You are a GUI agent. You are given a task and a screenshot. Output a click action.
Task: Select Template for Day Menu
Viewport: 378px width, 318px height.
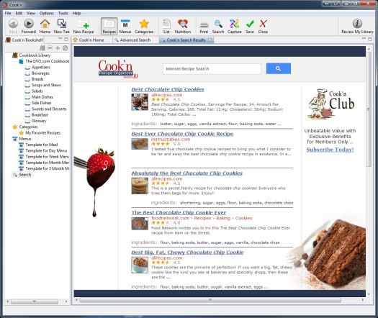46,150
